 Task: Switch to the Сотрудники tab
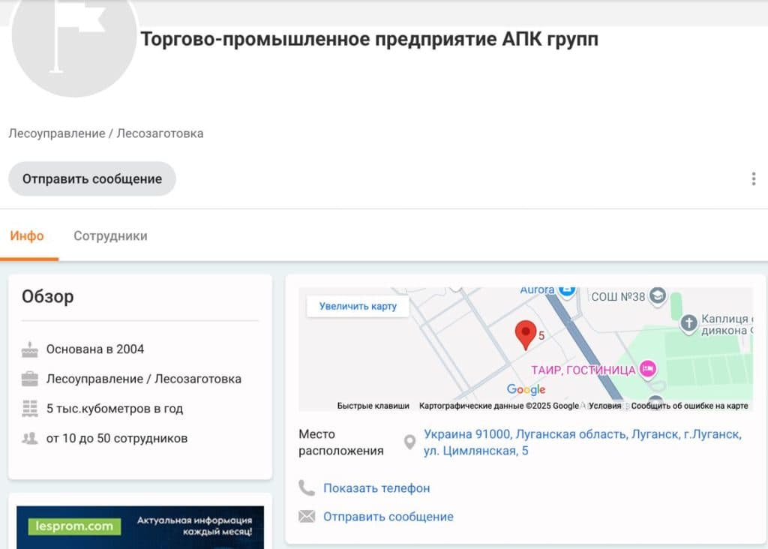point(110,236)
